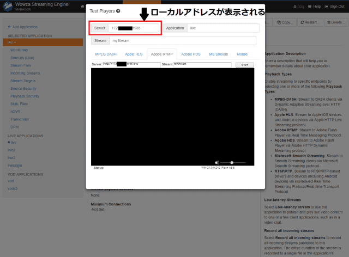Image resolution: width=349 pixels, height=257 pixels.
Task: Click the Add Application link
Action: [22, 27]
